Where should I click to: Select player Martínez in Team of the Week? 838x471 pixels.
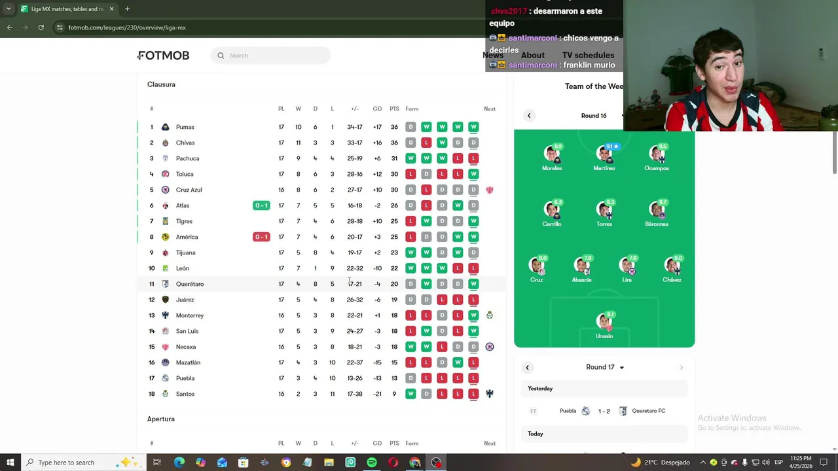pyautogui.click(x=604, y=158)
